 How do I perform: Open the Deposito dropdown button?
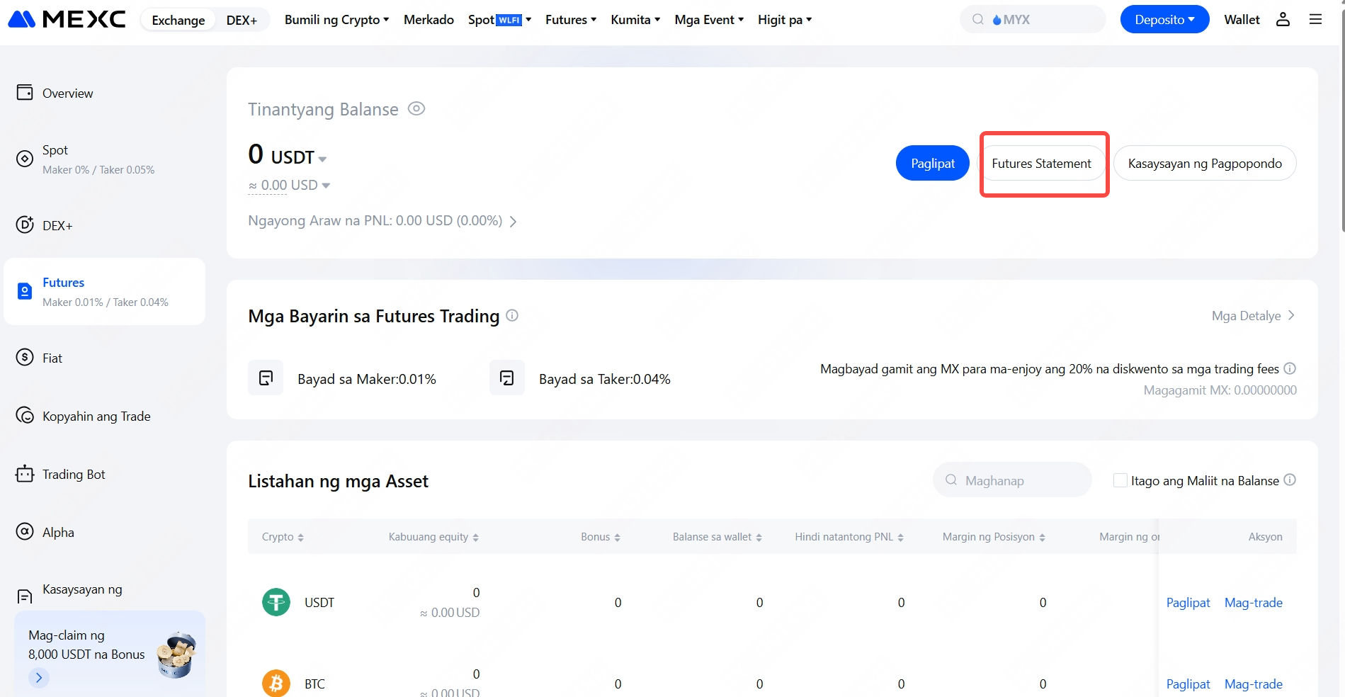(1164, 20)
